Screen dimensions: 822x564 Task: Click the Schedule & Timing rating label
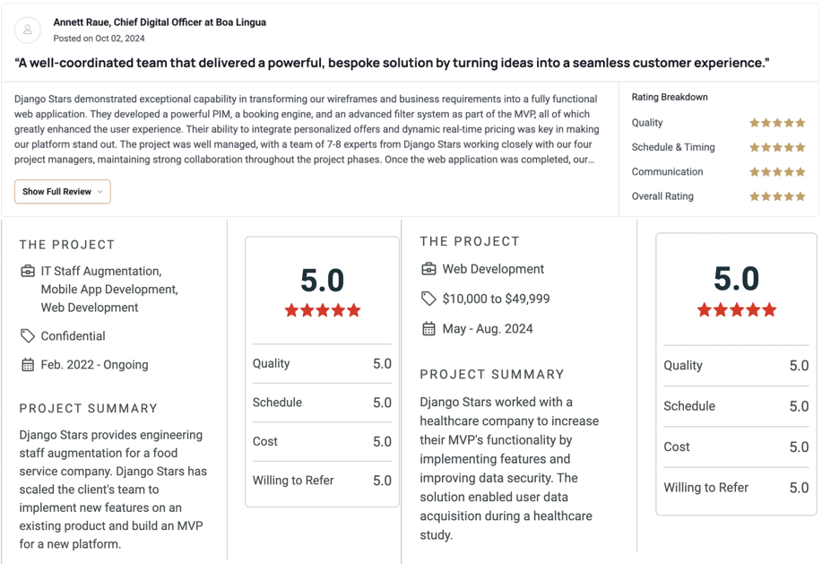coord(672,147)
